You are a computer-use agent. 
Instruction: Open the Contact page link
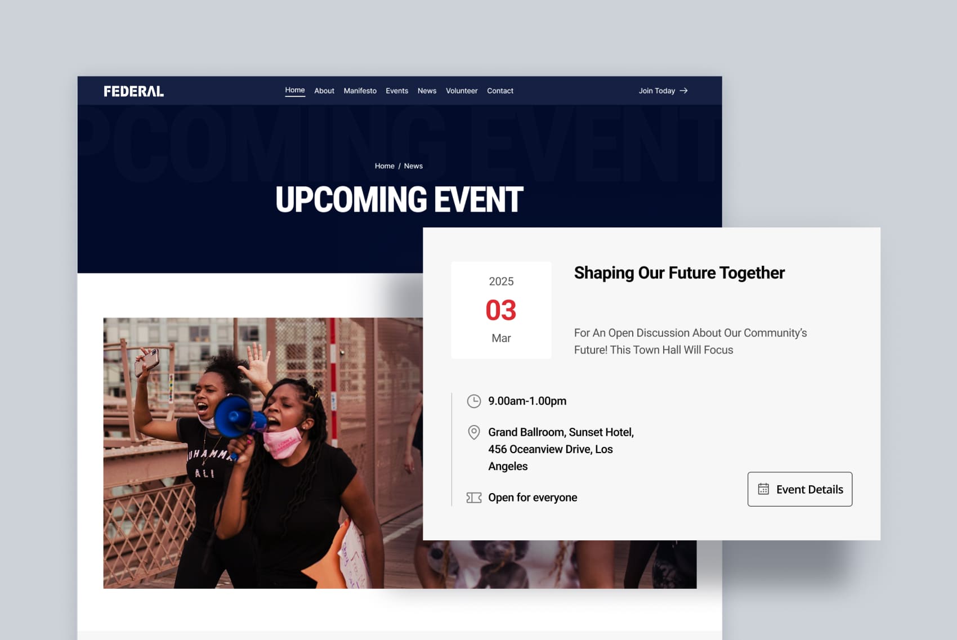[x=500, y=91]
